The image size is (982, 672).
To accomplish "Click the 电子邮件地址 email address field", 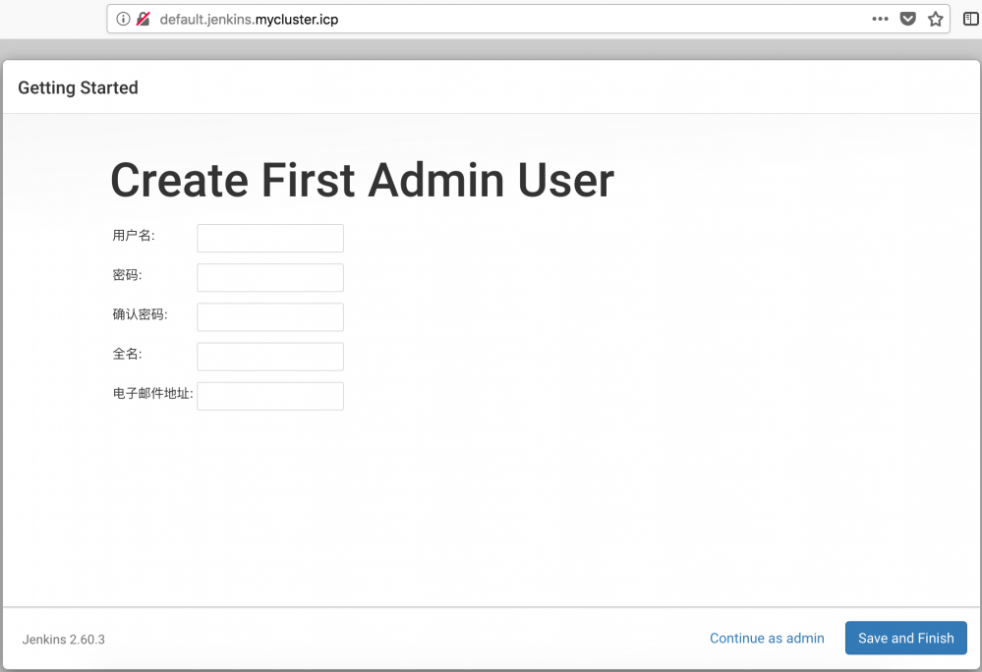I will tap(269, 395).
